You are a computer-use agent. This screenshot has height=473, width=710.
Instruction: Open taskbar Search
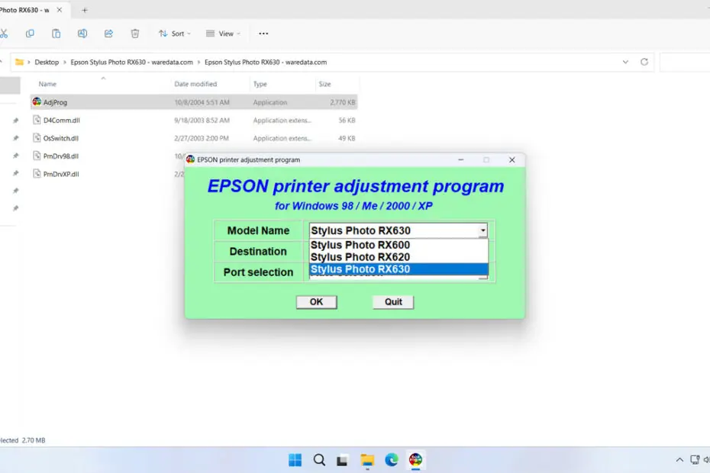[x=319, y=460]
